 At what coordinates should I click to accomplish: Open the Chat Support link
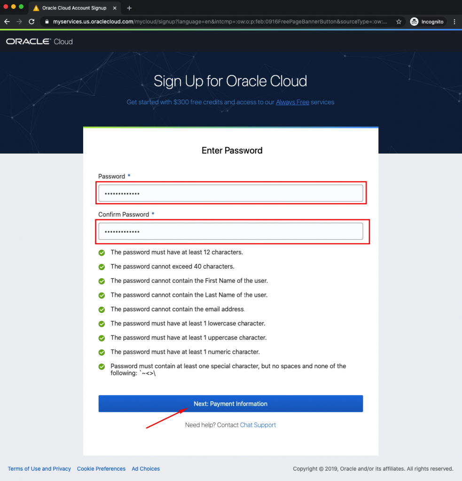(258, 425)
